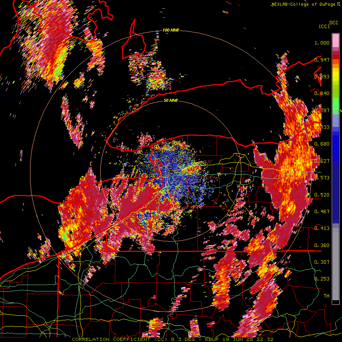The width and height of the screenshot is (342, 342).
Task: Click the TH threshold legend label
Action: (326, 296)
